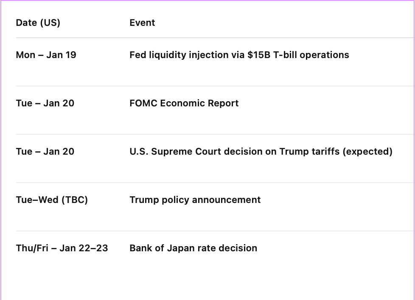Click the "Date (US)" column header
415x300 pixels.
coord(38,23)
